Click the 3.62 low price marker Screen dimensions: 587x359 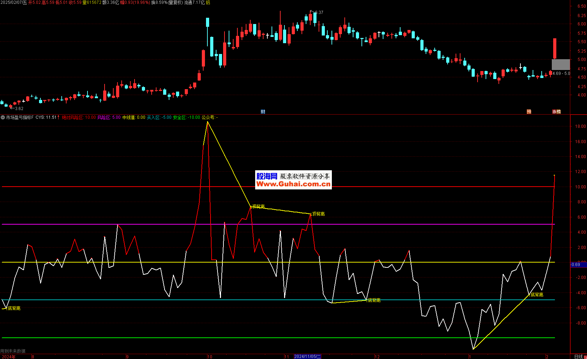coord(19,109)
